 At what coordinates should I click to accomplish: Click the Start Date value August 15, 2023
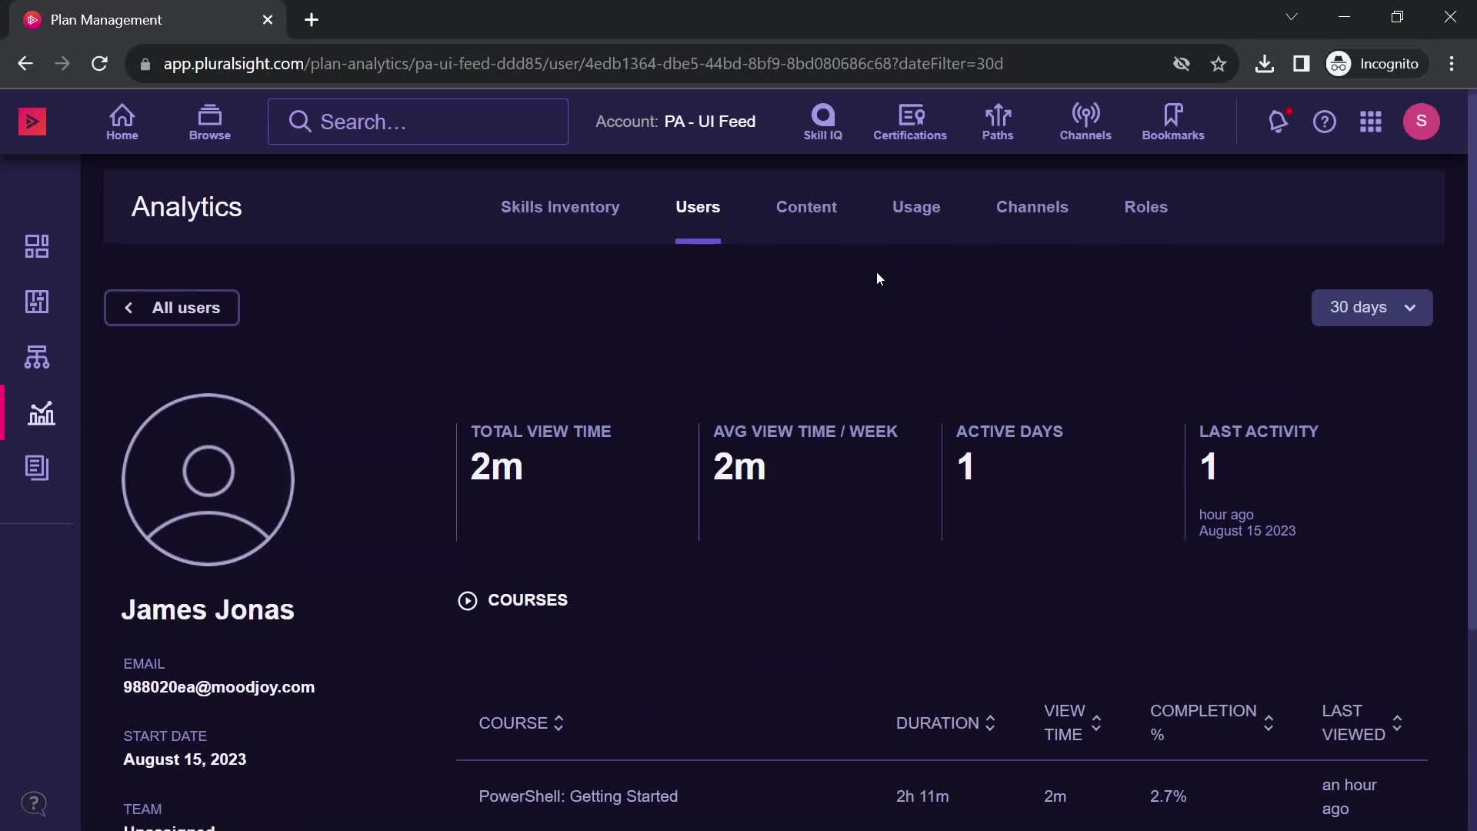[185, 759]
